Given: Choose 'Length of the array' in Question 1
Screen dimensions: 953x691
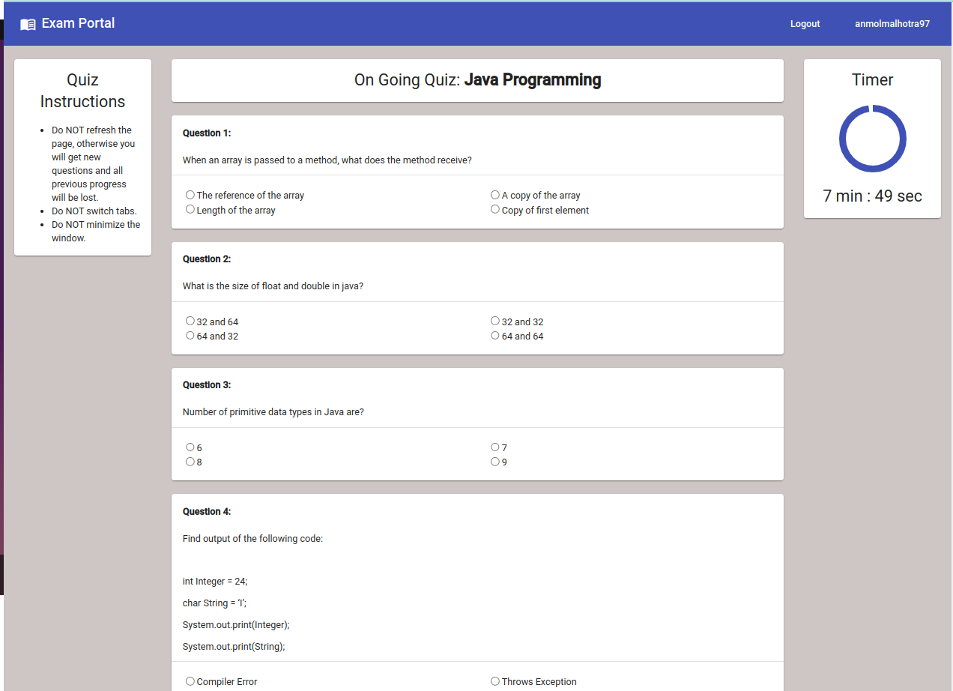Looking at the screenshot, I should tap(190, 209).
